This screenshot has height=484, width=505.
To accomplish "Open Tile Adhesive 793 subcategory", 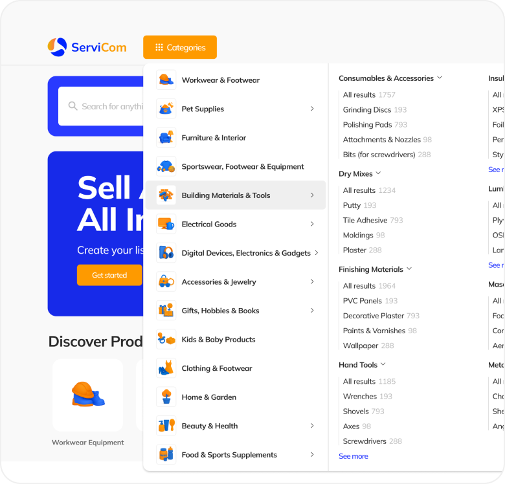I will (x=373, y=220).
